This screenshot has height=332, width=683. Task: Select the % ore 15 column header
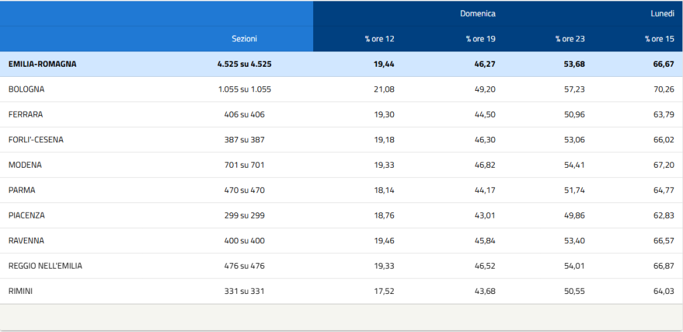[x=659, y=39]
